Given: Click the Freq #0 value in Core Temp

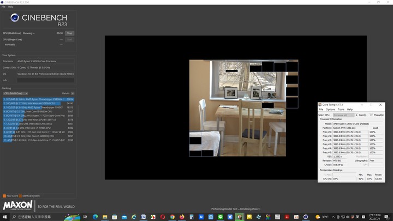Looking at the screenshot, I should pos(350,132).
